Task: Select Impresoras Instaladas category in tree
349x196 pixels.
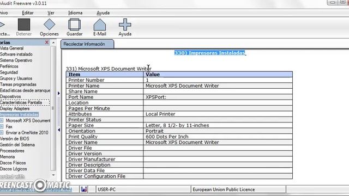Action: click(19, 114)
